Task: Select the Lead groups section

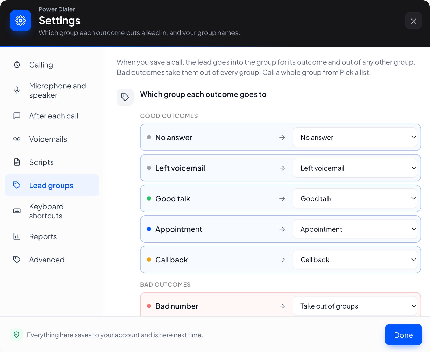Action: tap(52, 185)
